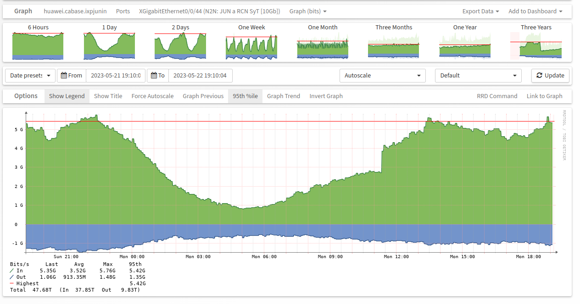Image resolution: width=580 pixels, height=304 pixels.
Task: Expand the Date presets dropdown
Action: tap(30, 76)
